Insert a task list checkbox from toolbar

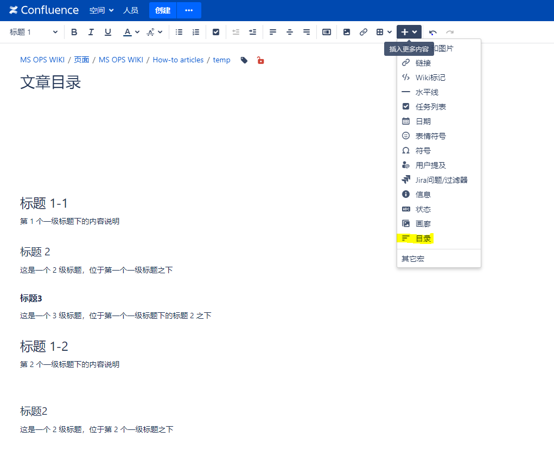point(216,32)
